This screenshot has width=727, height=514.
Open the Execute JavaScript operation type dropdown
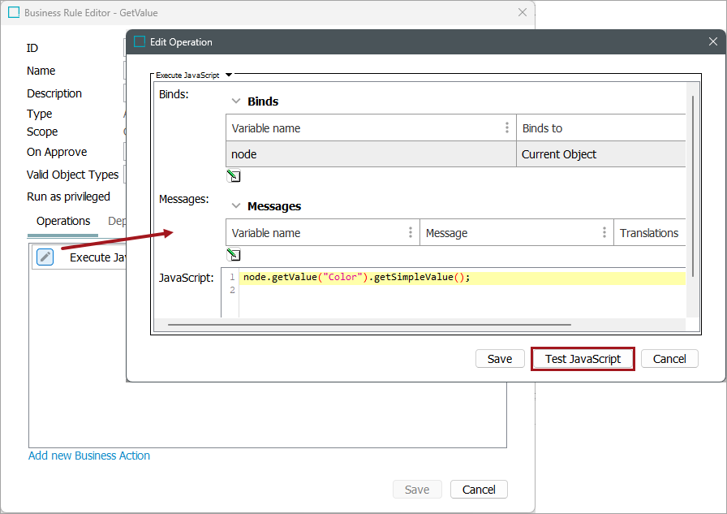coord(229,75)
